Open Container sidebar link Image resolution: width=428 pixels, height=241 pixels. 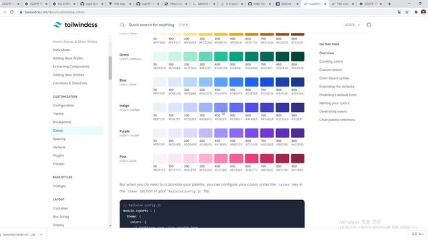pos(60,208)
